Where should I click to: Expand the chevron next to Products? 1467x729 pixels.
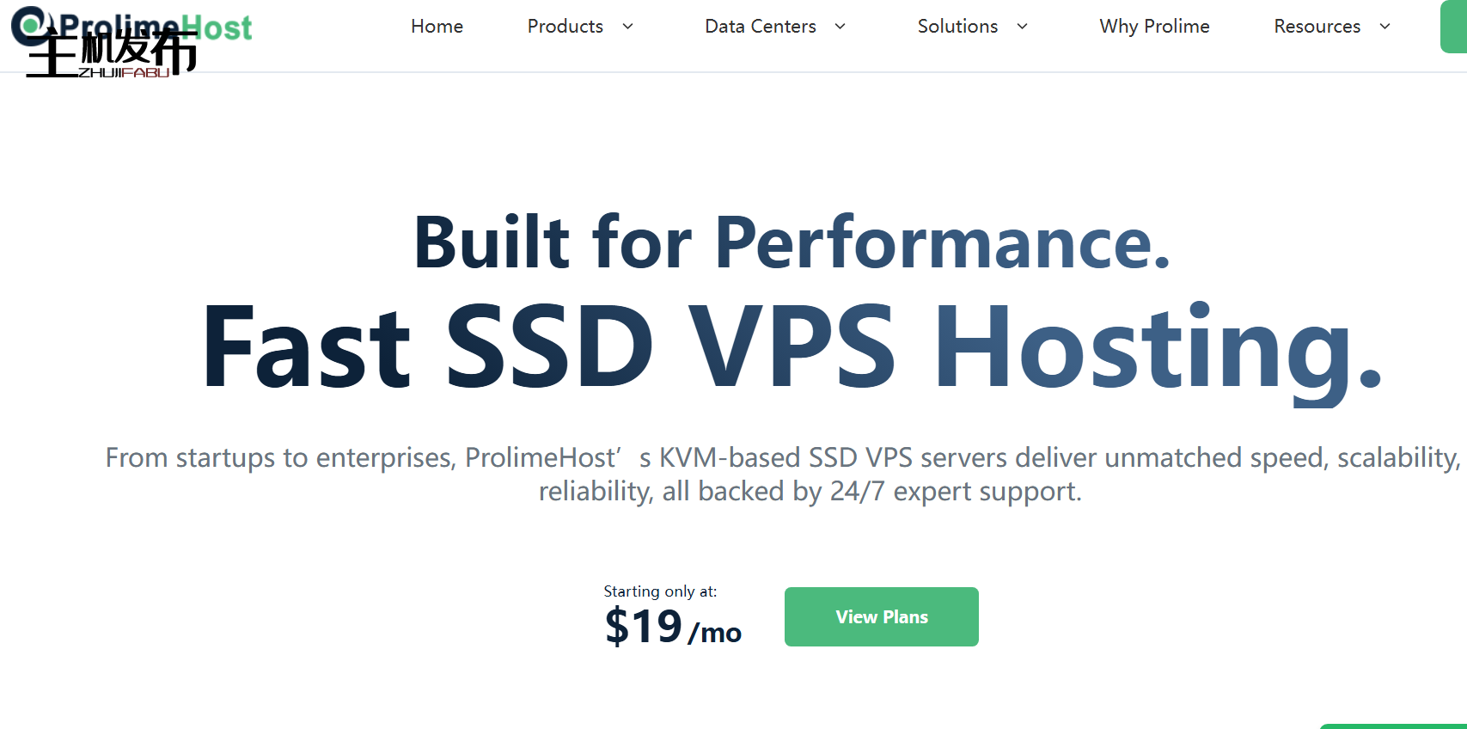point(628,27)
